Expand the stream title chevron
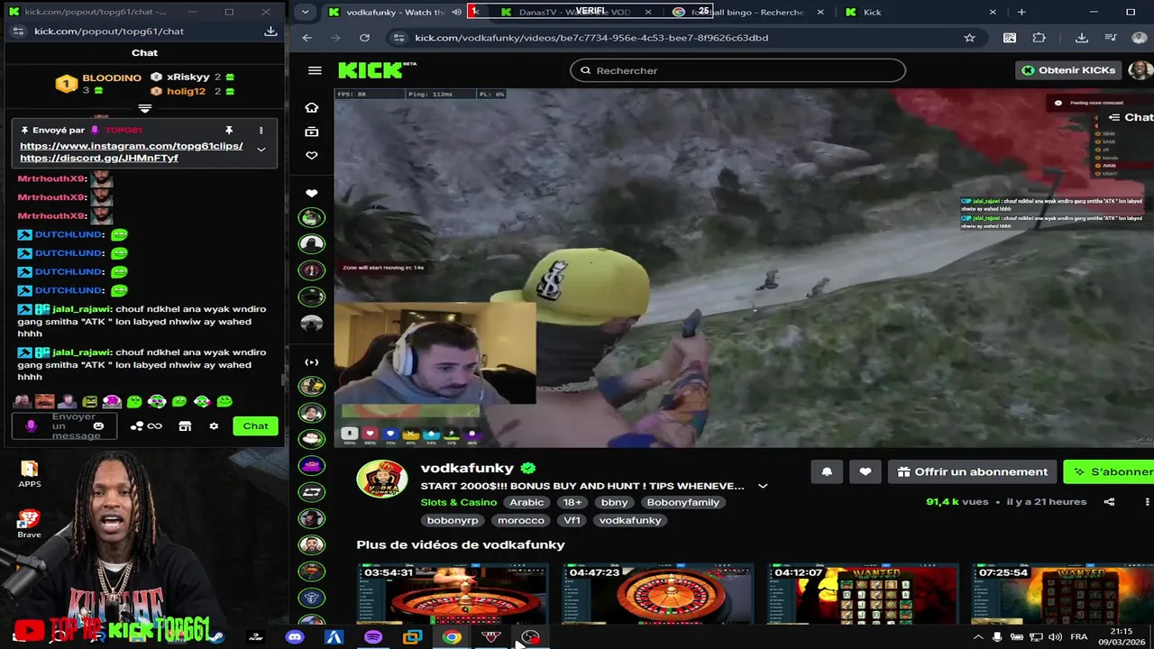 point(763,486)
